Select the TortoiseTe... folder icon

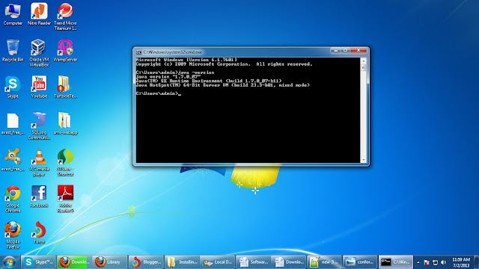(65, 87)
